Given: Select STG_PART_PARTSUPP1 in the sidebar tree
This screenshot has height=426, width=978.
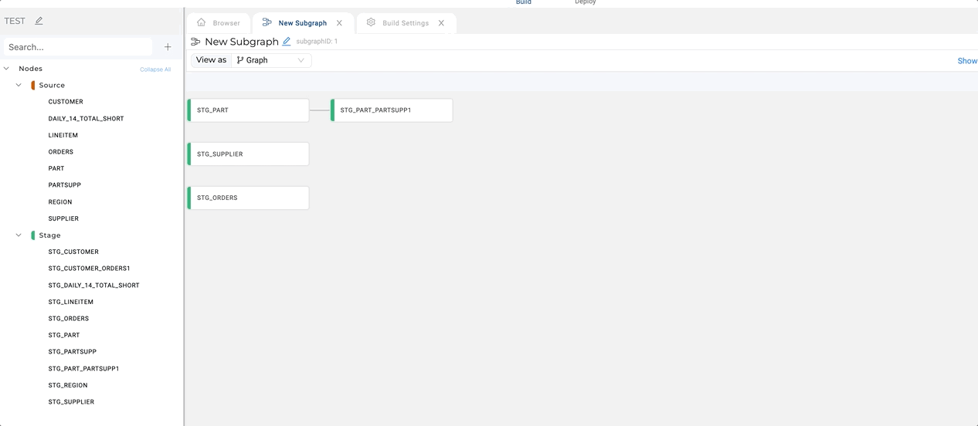Looking at the screenshot, I should tap(83, 369).
